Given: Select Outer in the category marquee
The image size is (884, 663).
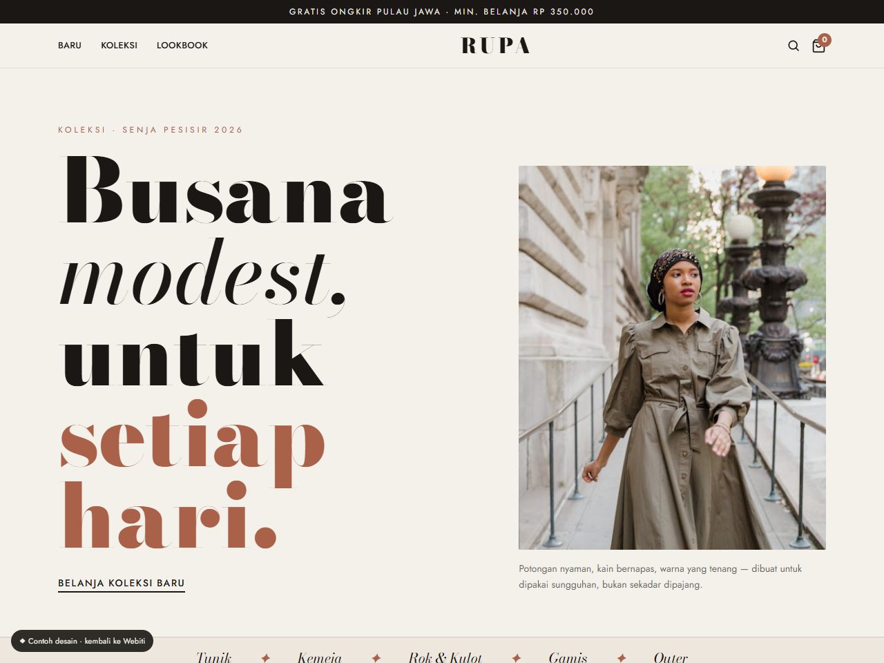Looking at the screenshot, I should 671,657.
